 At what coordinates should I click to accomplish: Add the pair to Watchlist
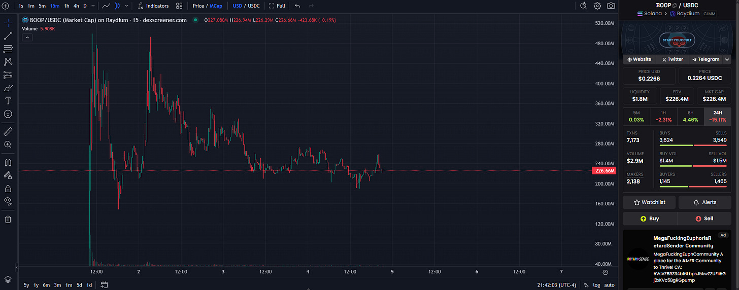click(x=649, y=202)
